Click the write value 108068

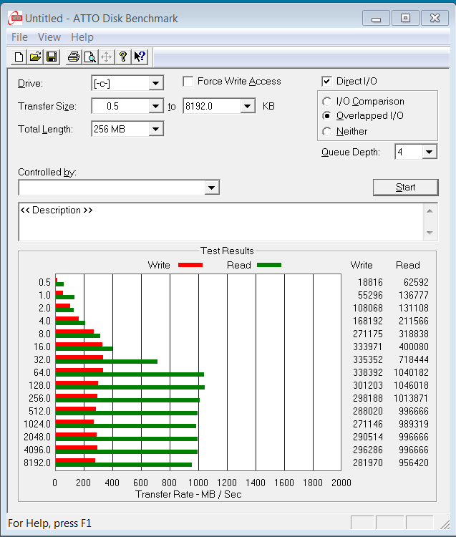(x=368, y=308)
